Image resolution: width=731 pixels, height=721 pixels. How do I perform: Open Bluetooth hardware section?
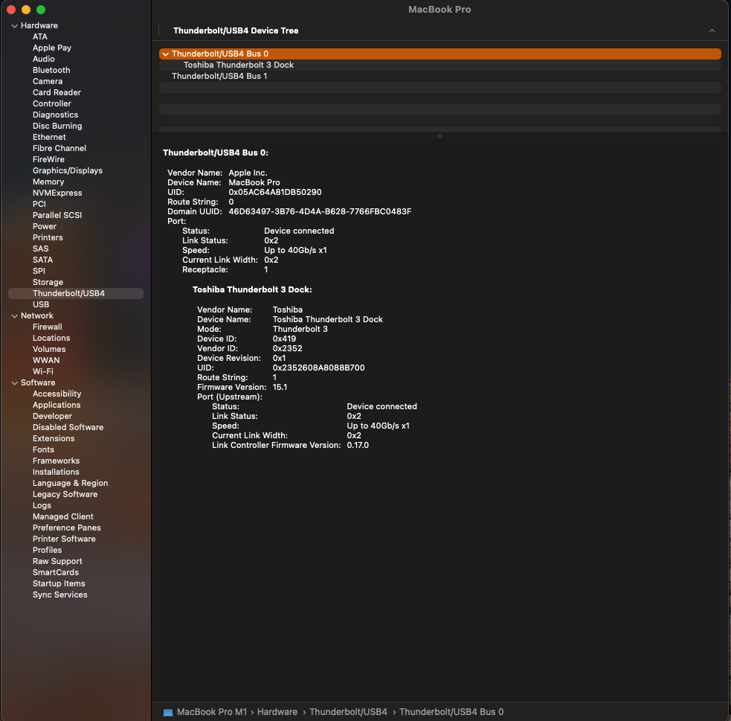pyautogui.click(x=51, y=70)
